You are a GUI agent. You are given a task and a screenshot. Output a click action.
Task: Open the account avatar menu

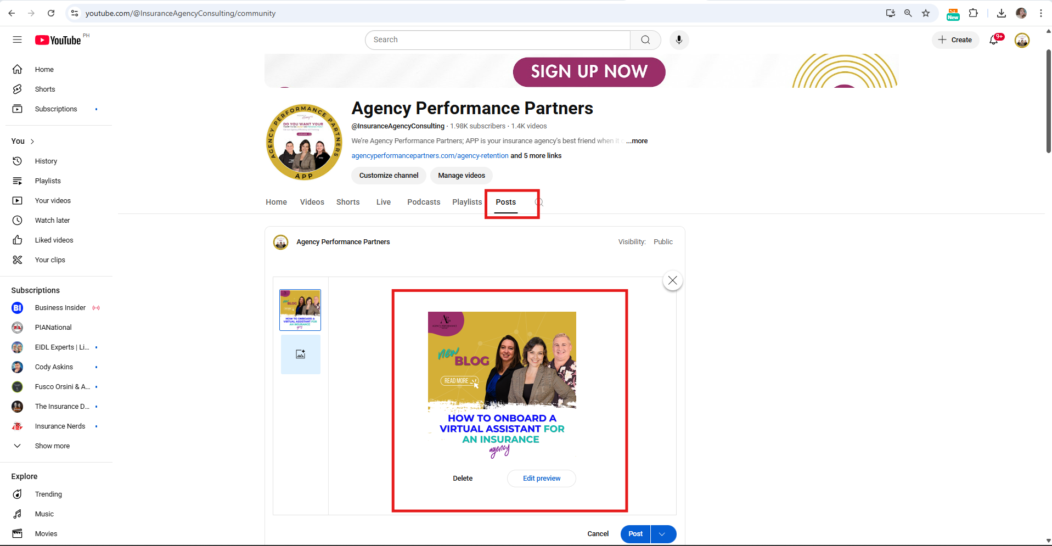point(1022,40)
